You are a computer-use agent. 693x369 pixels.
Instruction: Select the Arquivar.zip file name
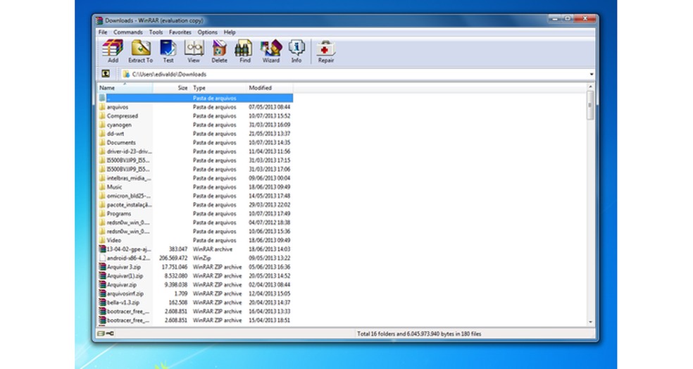tap(122, 284)
